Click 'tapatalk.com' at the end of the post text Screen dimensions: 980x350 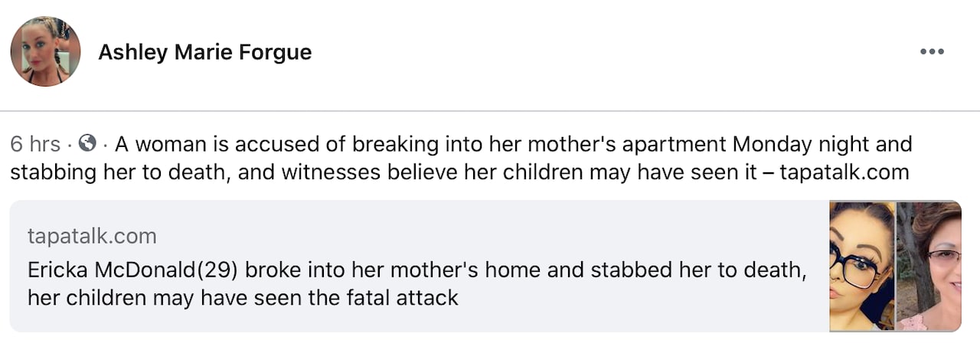coord(844,172)
